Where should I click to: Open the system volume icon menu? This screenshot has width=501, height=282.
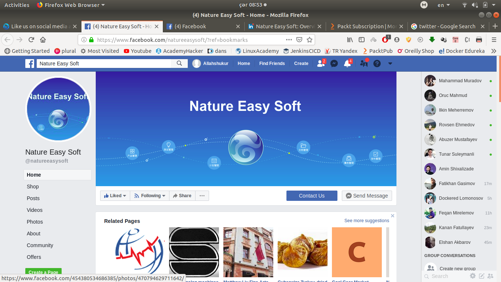coord(475,5)
